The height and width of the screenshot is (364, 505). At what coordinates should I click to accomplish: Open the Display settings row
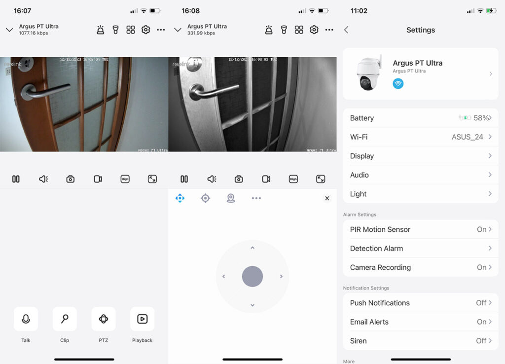point(421,156)
